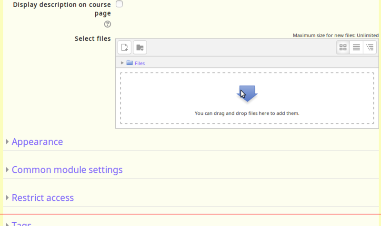Click the Files folder icon

130,63
